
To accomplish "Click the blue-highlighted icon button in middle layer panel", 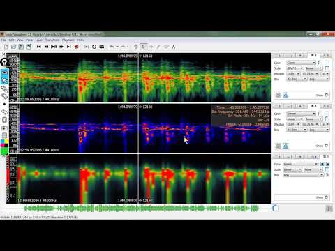I will pyautogui.click(x=285, y=146).
